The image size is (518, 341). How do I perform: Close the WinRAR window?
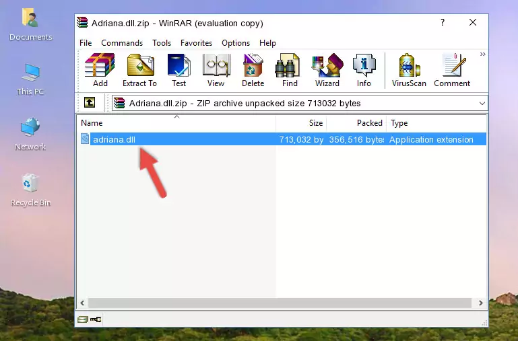tap(473, 22)
